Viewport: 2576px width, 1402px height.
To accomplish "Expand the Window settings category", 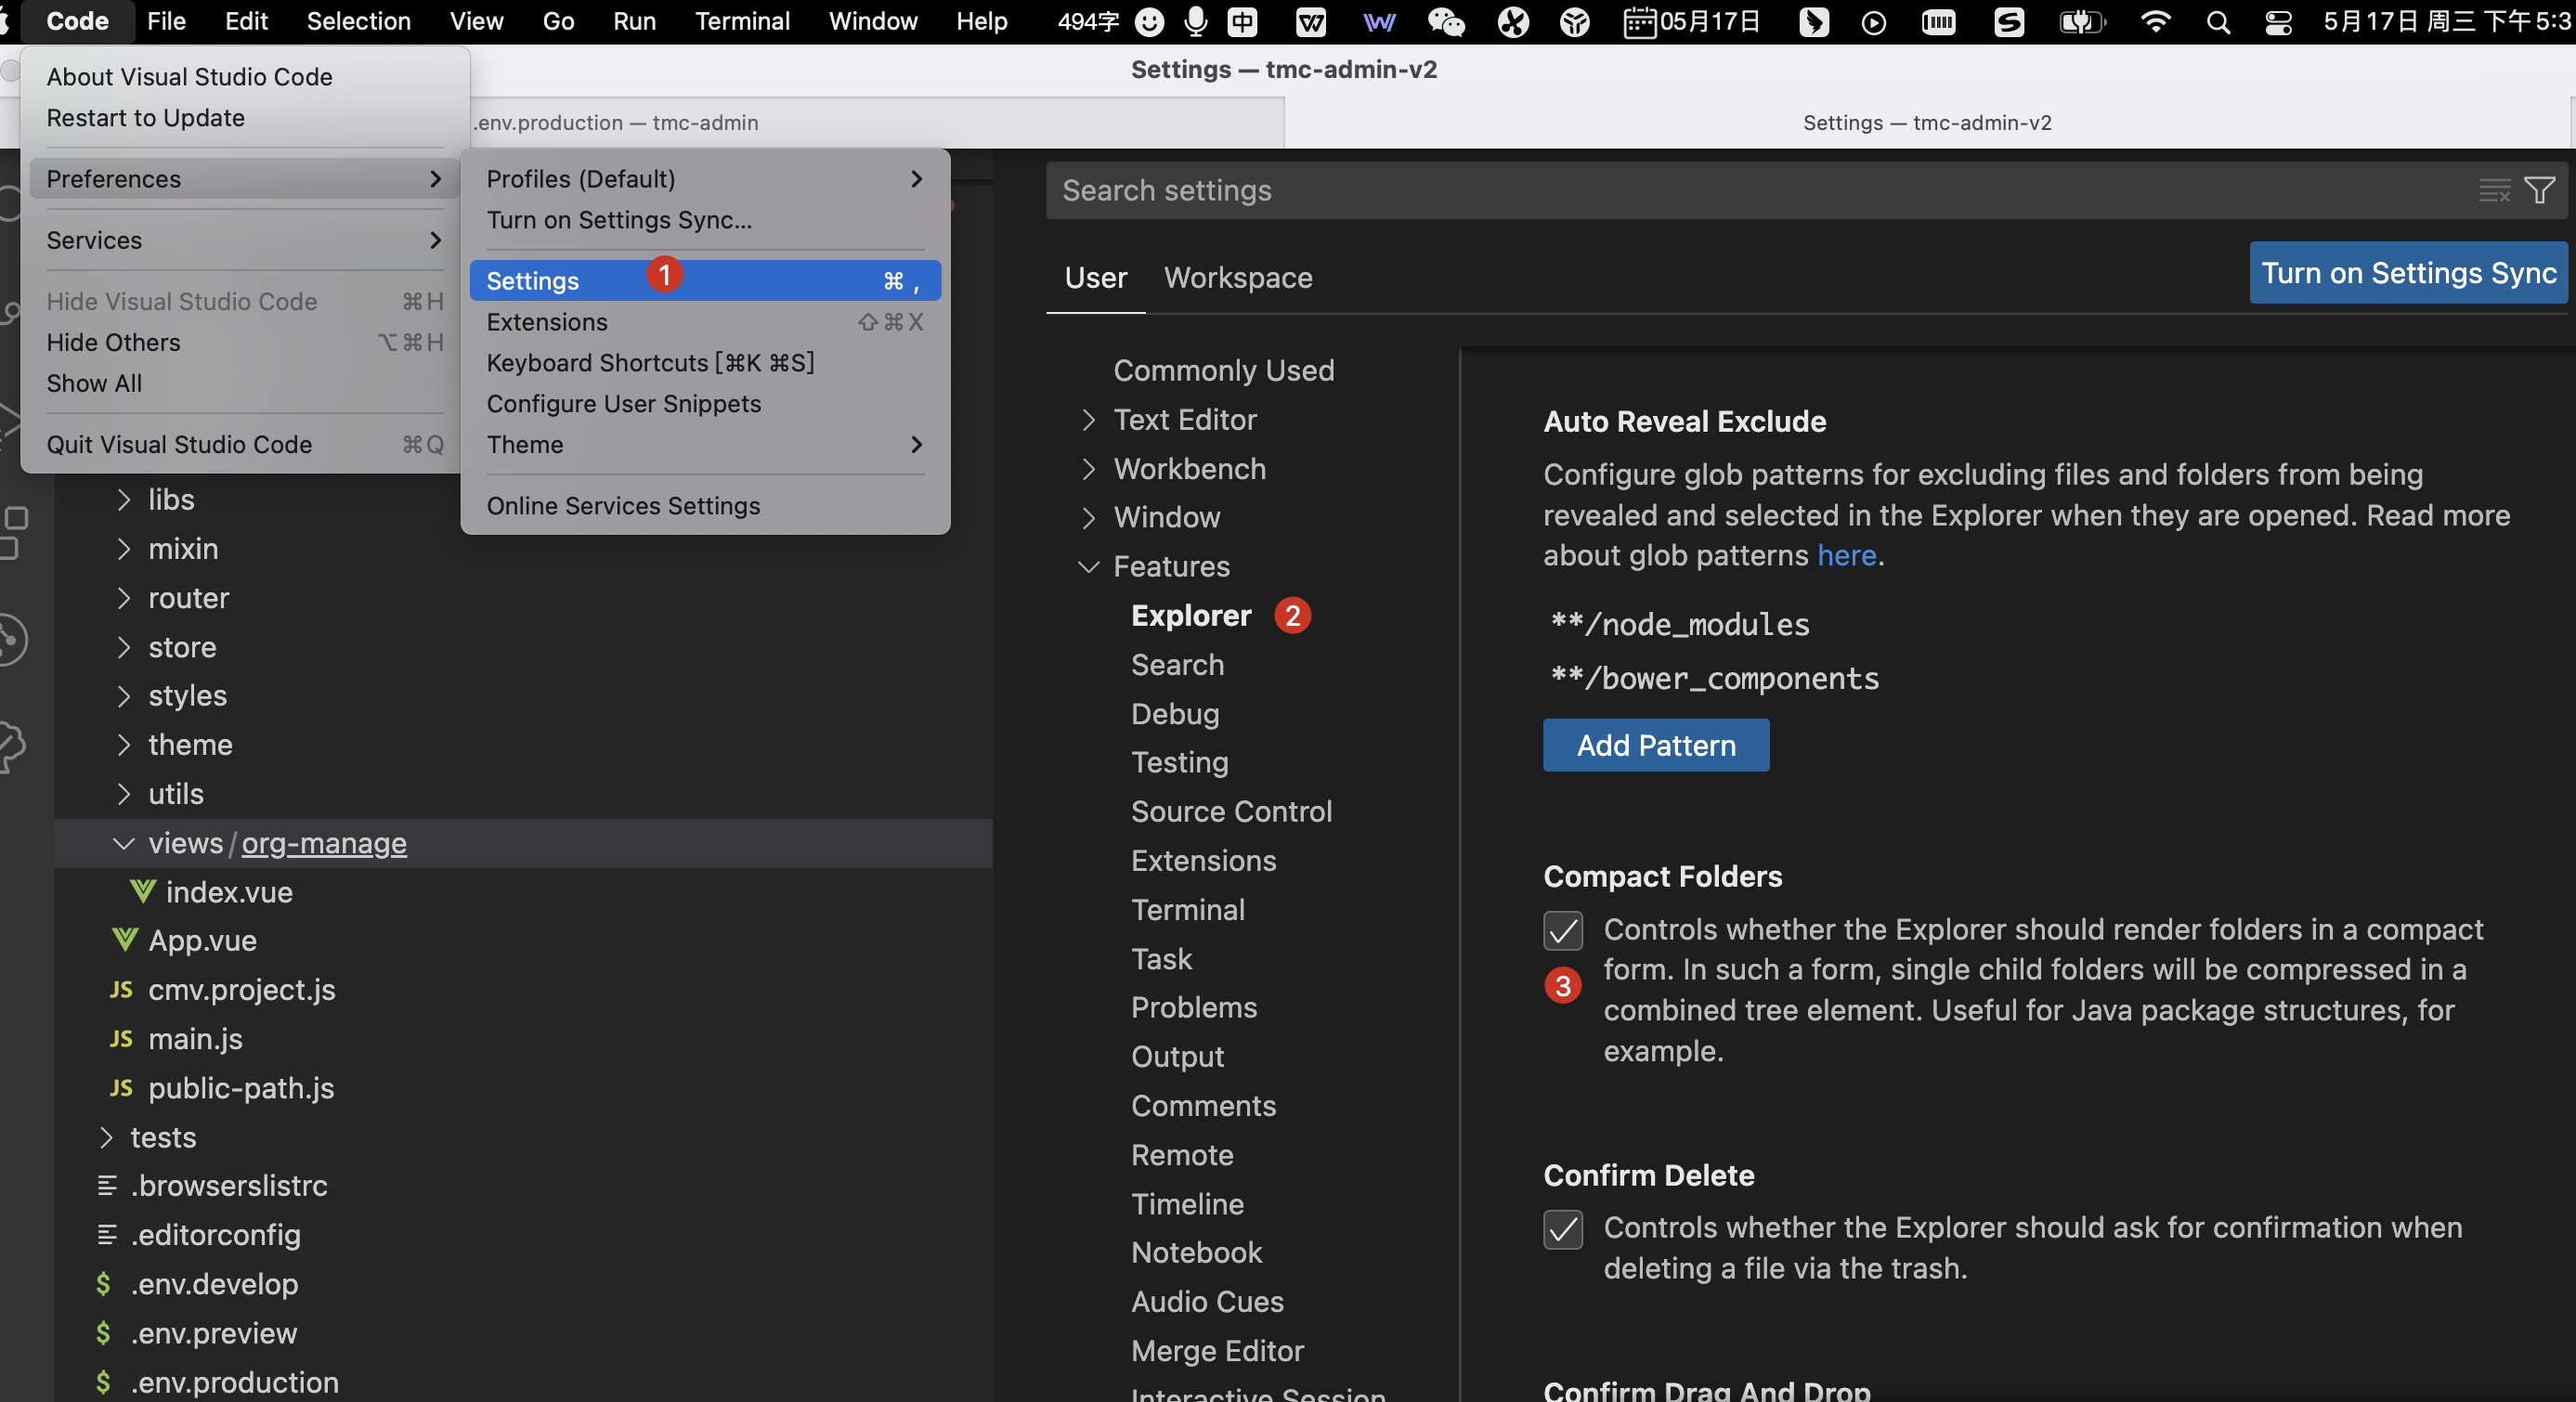I will 1089,517.
